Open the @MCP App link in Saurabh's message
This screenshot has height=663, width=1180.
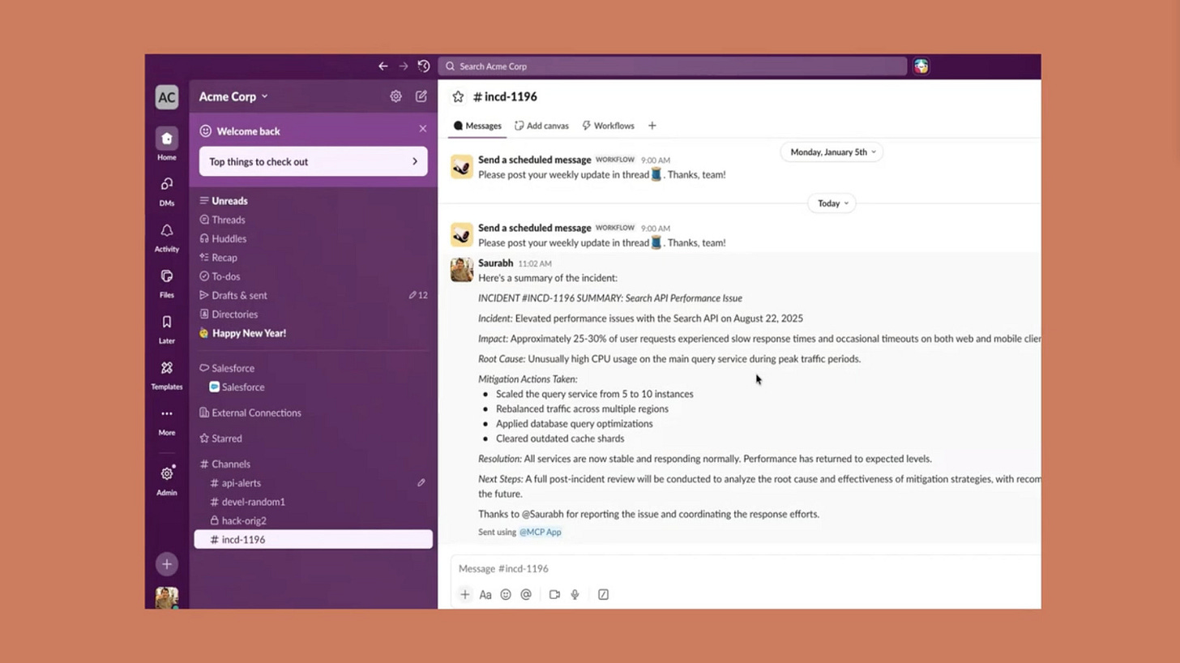point(540,532)
